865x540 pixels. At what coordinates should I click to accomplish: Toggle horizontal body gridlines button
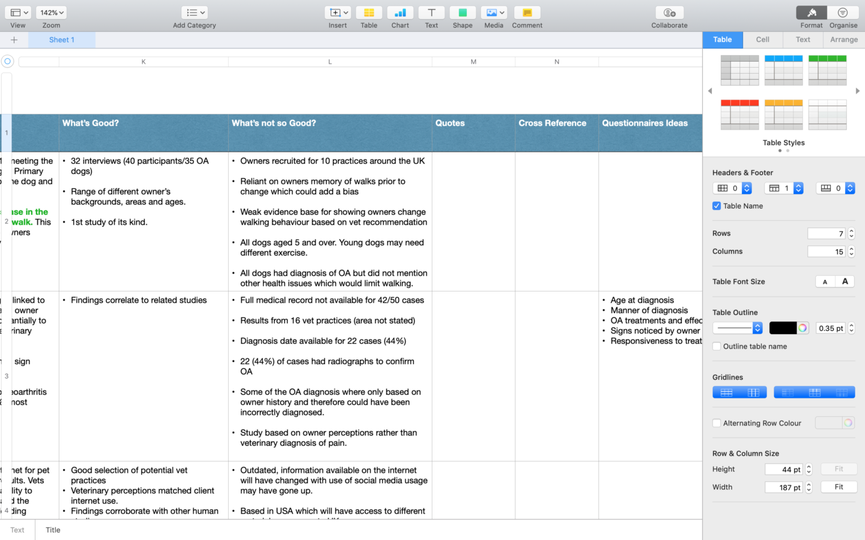[726, 392]
